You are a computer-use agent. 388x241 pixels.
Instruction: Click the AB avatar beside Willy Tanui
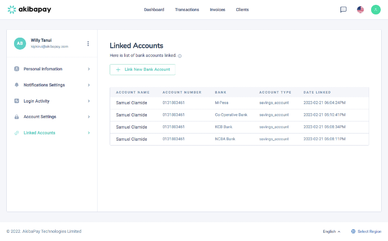tap(20, 43)
